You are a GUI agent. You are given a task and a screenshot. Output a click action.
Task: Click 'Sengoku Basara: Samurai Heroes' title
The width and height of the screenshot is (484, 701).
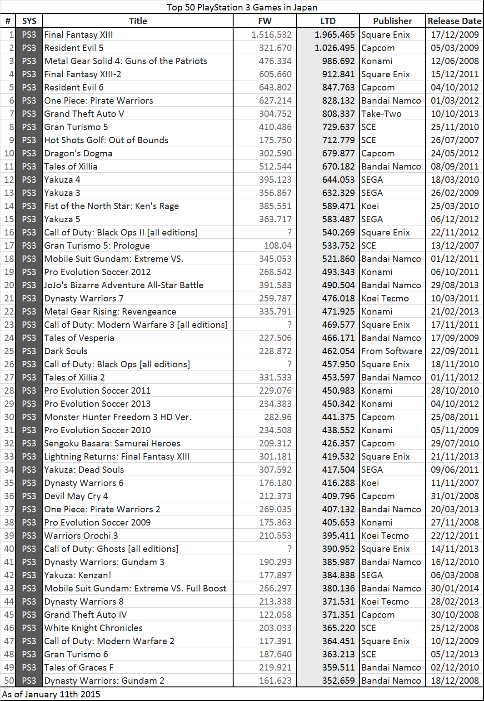138,443
